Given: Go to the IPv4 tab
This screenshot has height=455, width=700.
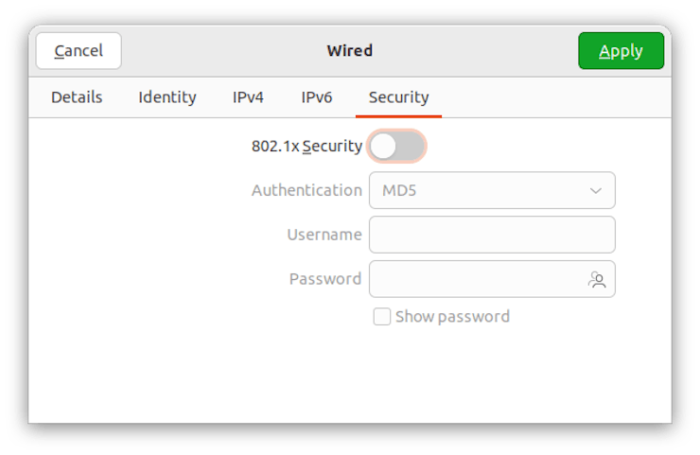Looking at the screenshot, I should click(x=248, y=97).
